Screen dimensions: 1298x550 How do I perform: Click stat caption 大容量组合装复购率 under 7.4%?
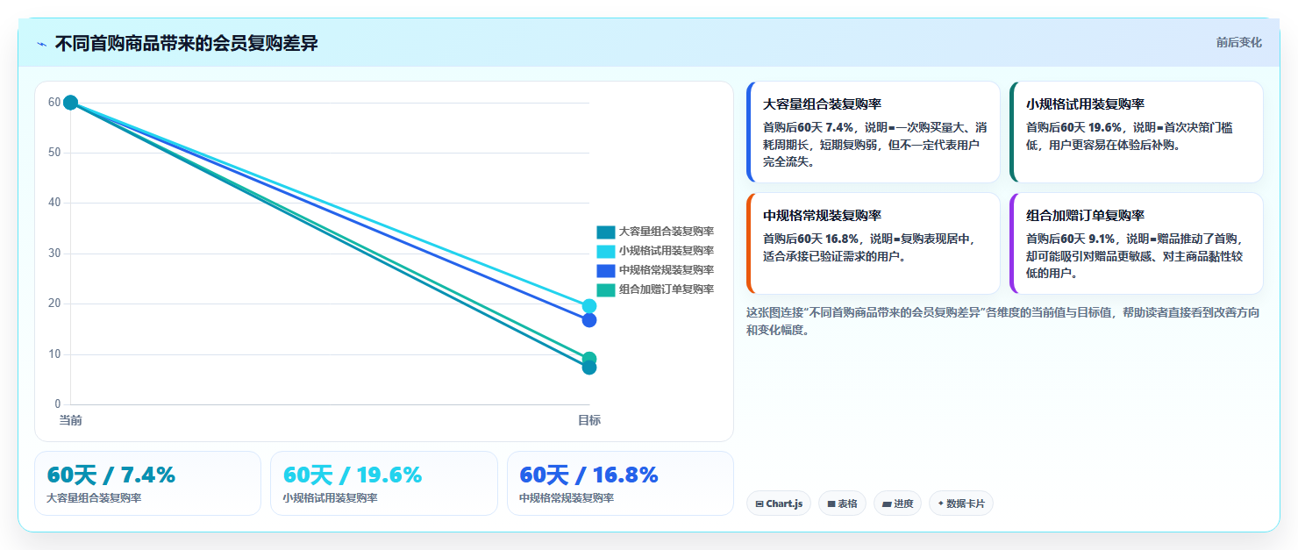pos(94,498)
